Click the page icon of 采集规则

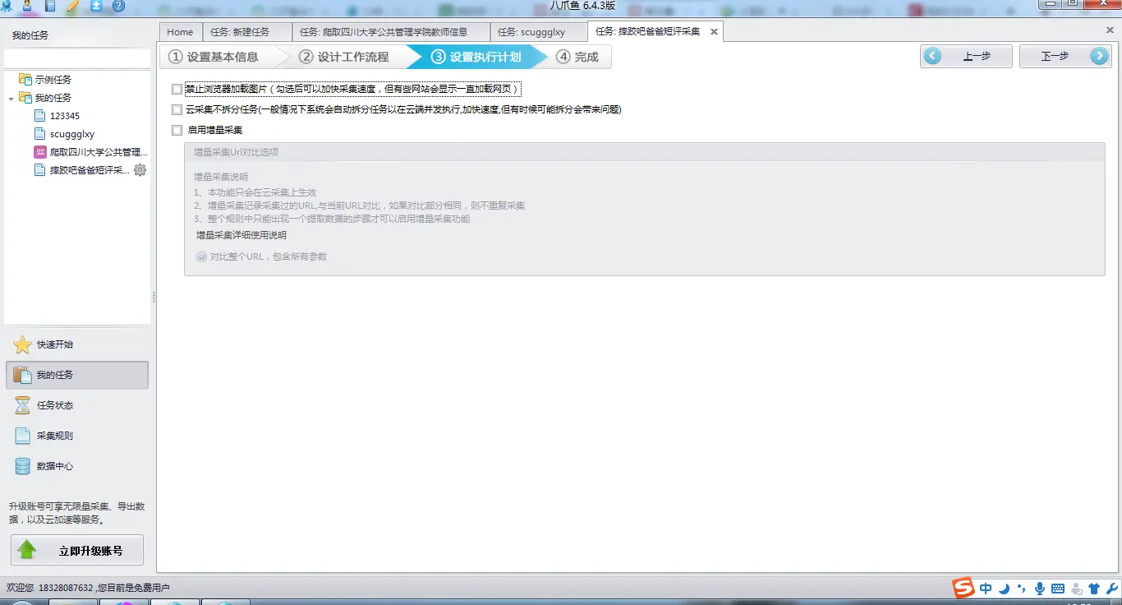(x=23, y=436)
